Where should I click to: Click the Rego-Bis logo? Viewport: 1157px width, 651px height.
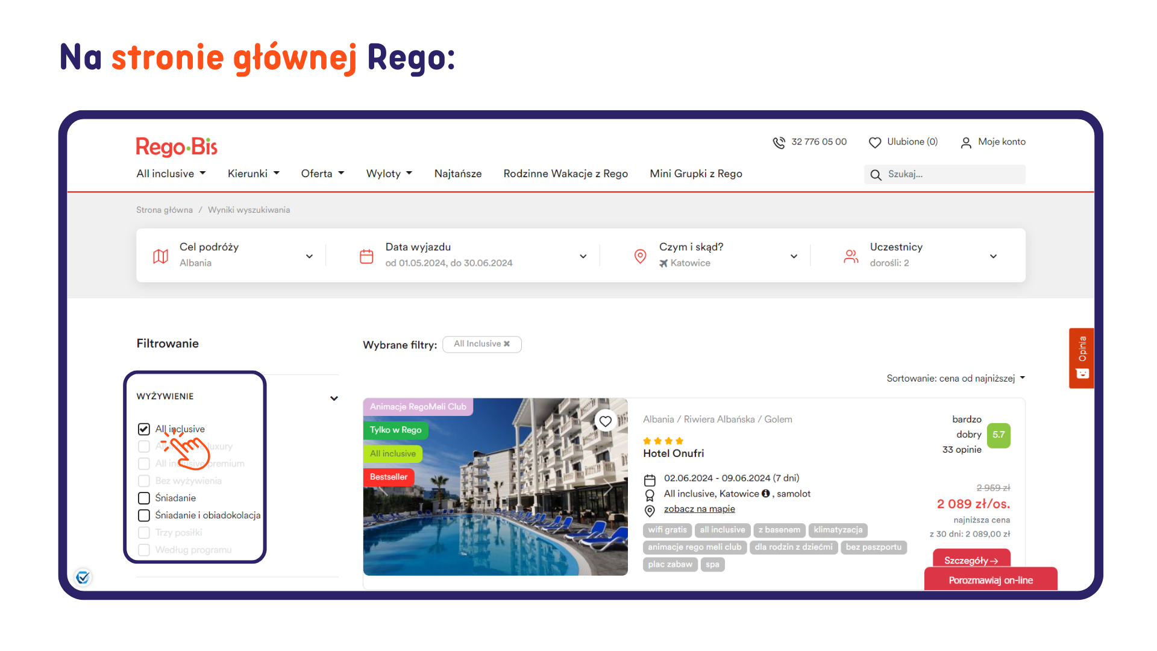click(x=177, y=146)
